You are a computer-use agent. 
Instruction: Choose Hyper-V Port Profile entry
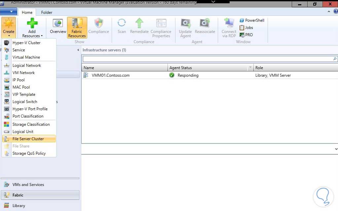click(x=29, y=109)
